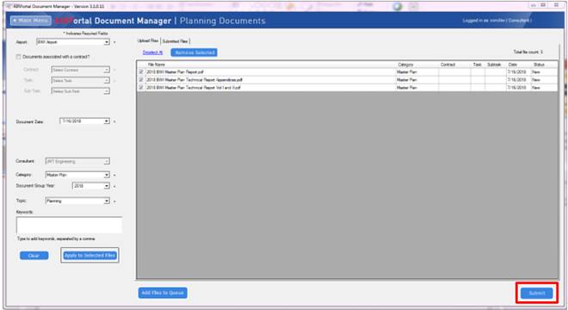Open the Airport dropdown
This screenshot has width=568, height=310.
tap(107, 42)
